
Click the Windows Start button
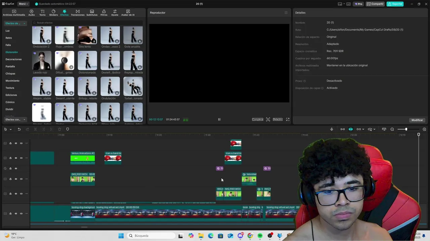pos(121,236)
